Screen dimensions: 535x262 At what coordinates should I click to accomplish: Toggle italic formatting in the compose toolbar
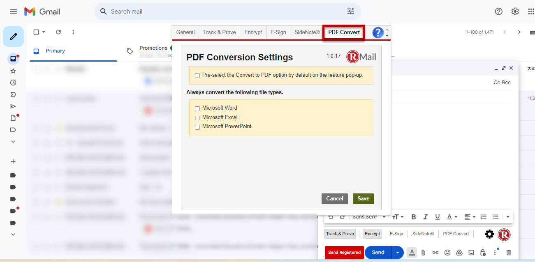click(426, 217)
